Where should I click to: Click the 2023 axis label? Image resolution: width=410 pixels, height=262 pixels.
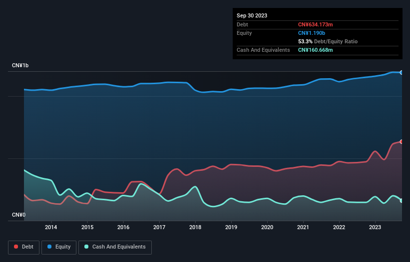[x=375, y=227]
